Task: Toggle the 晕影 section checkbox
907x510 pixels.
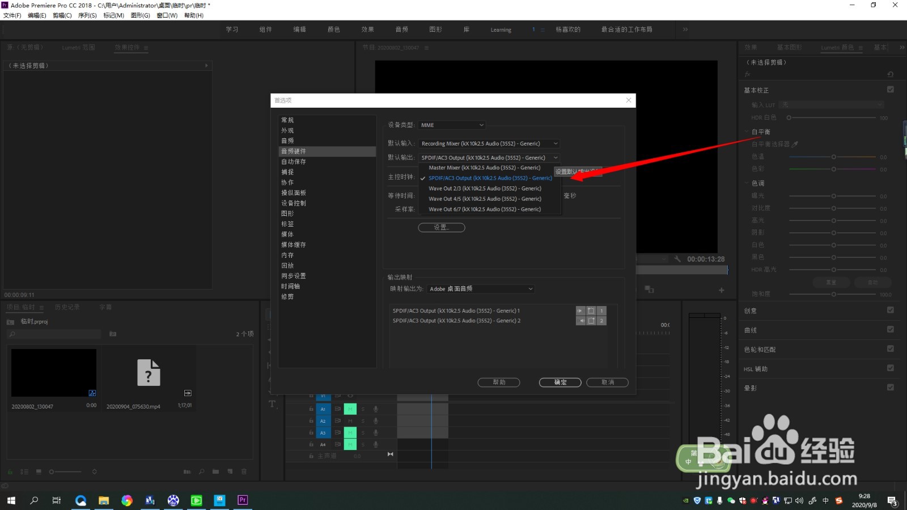Action: click(x=891, y=388)
